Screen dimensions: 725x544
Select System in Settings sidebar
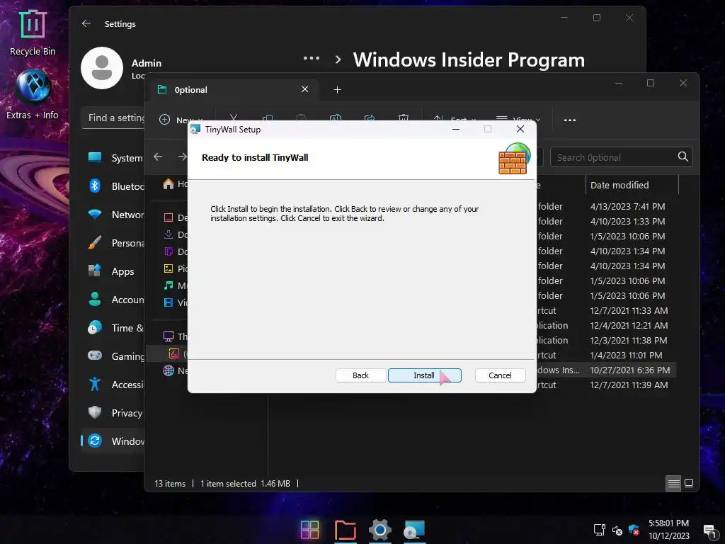tap(115, 158)
